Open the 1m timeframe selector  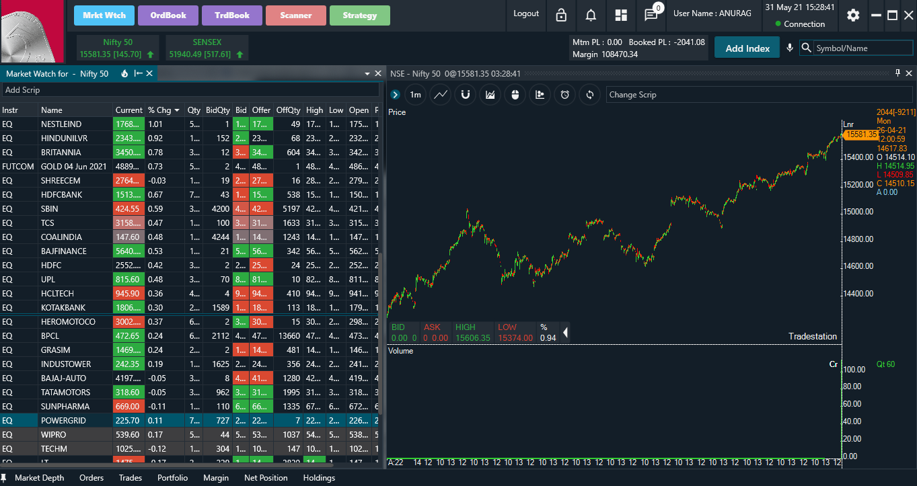click(x=416, y=95)
